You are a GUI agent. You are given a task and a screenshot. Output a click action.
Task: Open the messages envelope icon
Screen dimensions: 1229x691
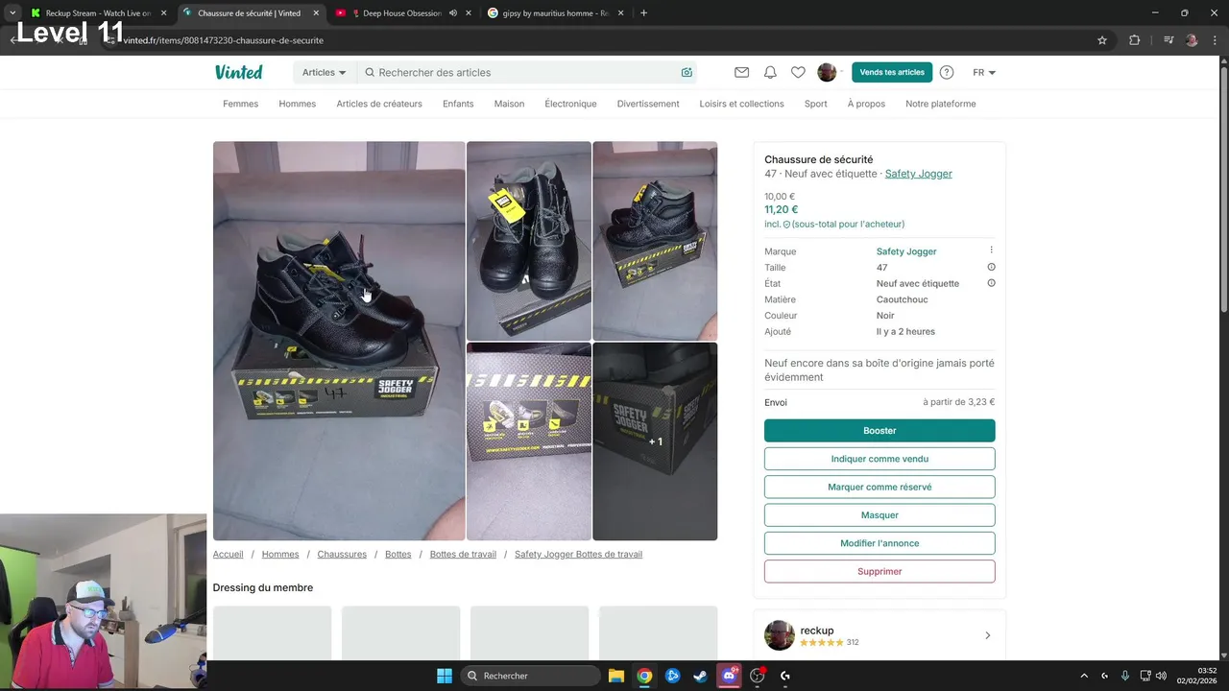741,72
